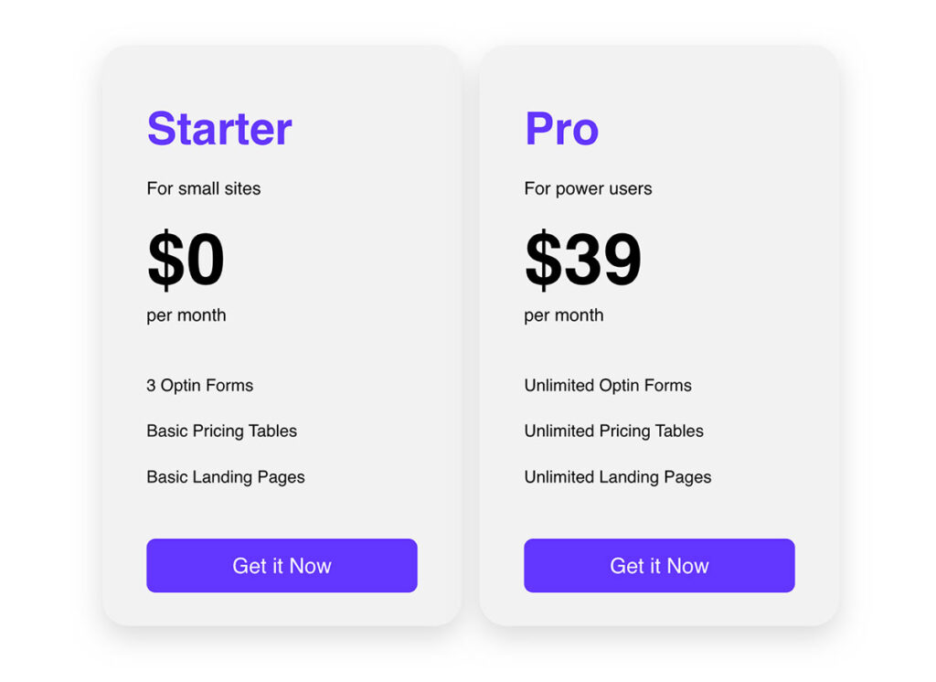Click the For small sites subtitle
This screenshot has width=936, height=682.
pos(204,188)
